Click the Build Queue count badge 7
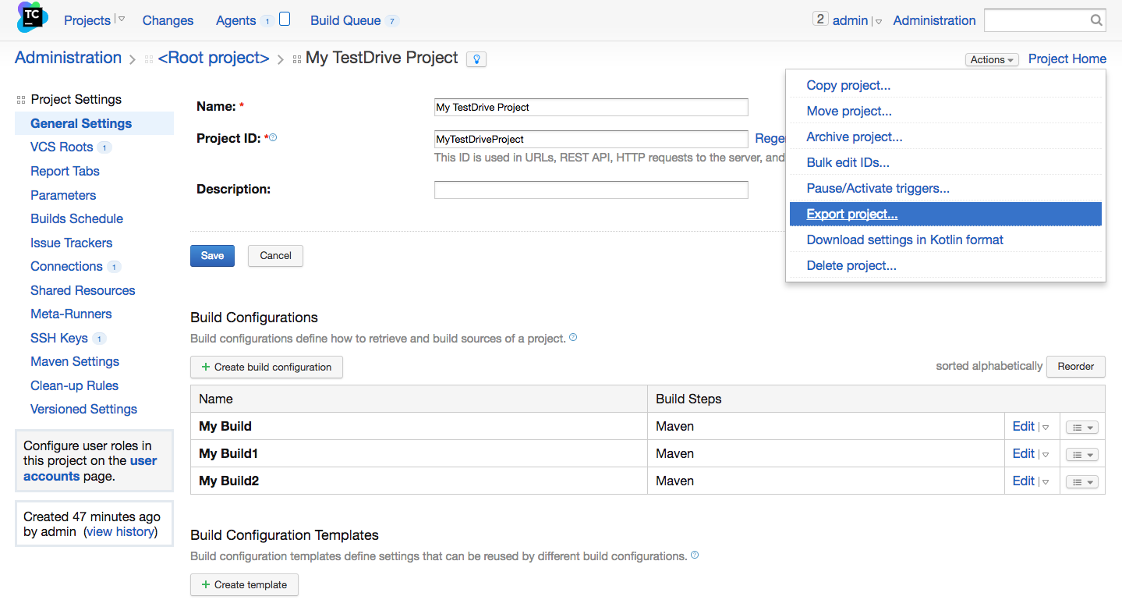 click(391, 21)
